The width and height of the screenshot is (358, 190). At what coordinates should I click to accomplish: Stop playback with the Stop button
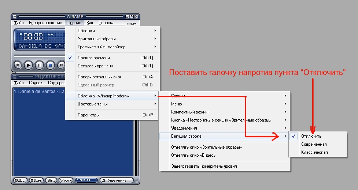pos(51,65)
